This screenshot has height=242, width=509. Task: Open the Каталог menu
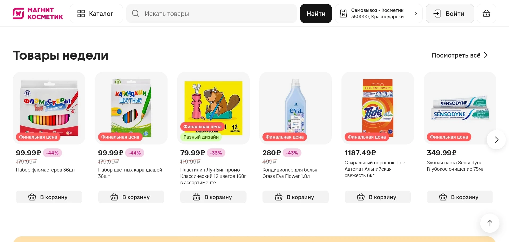pos(96,14)
